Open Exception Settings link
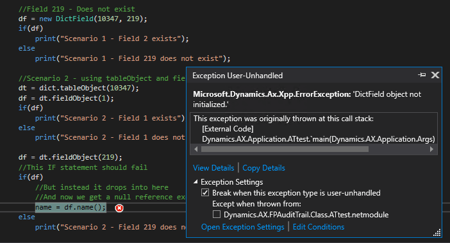The width and height of the screenshot is (450, 243). click(243, 227)
